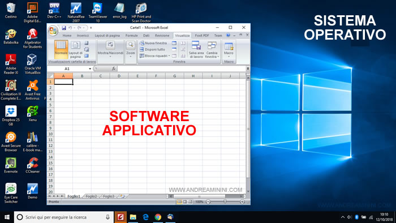Click the Windows Start button
Screen dimensions: 396x223
[x=7, y=217]
